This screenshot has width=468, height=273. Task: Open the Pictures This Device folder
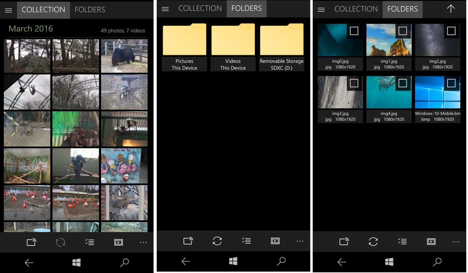(184, 47)
